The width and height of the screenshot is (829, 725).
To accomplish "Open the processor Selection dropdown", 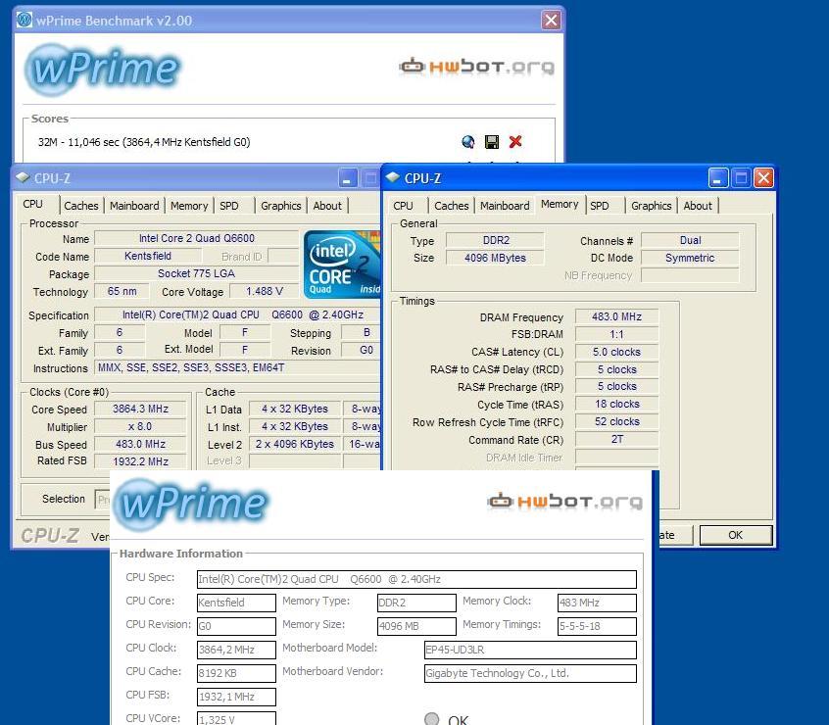I will pyautogui.click(x=102, y=500).
